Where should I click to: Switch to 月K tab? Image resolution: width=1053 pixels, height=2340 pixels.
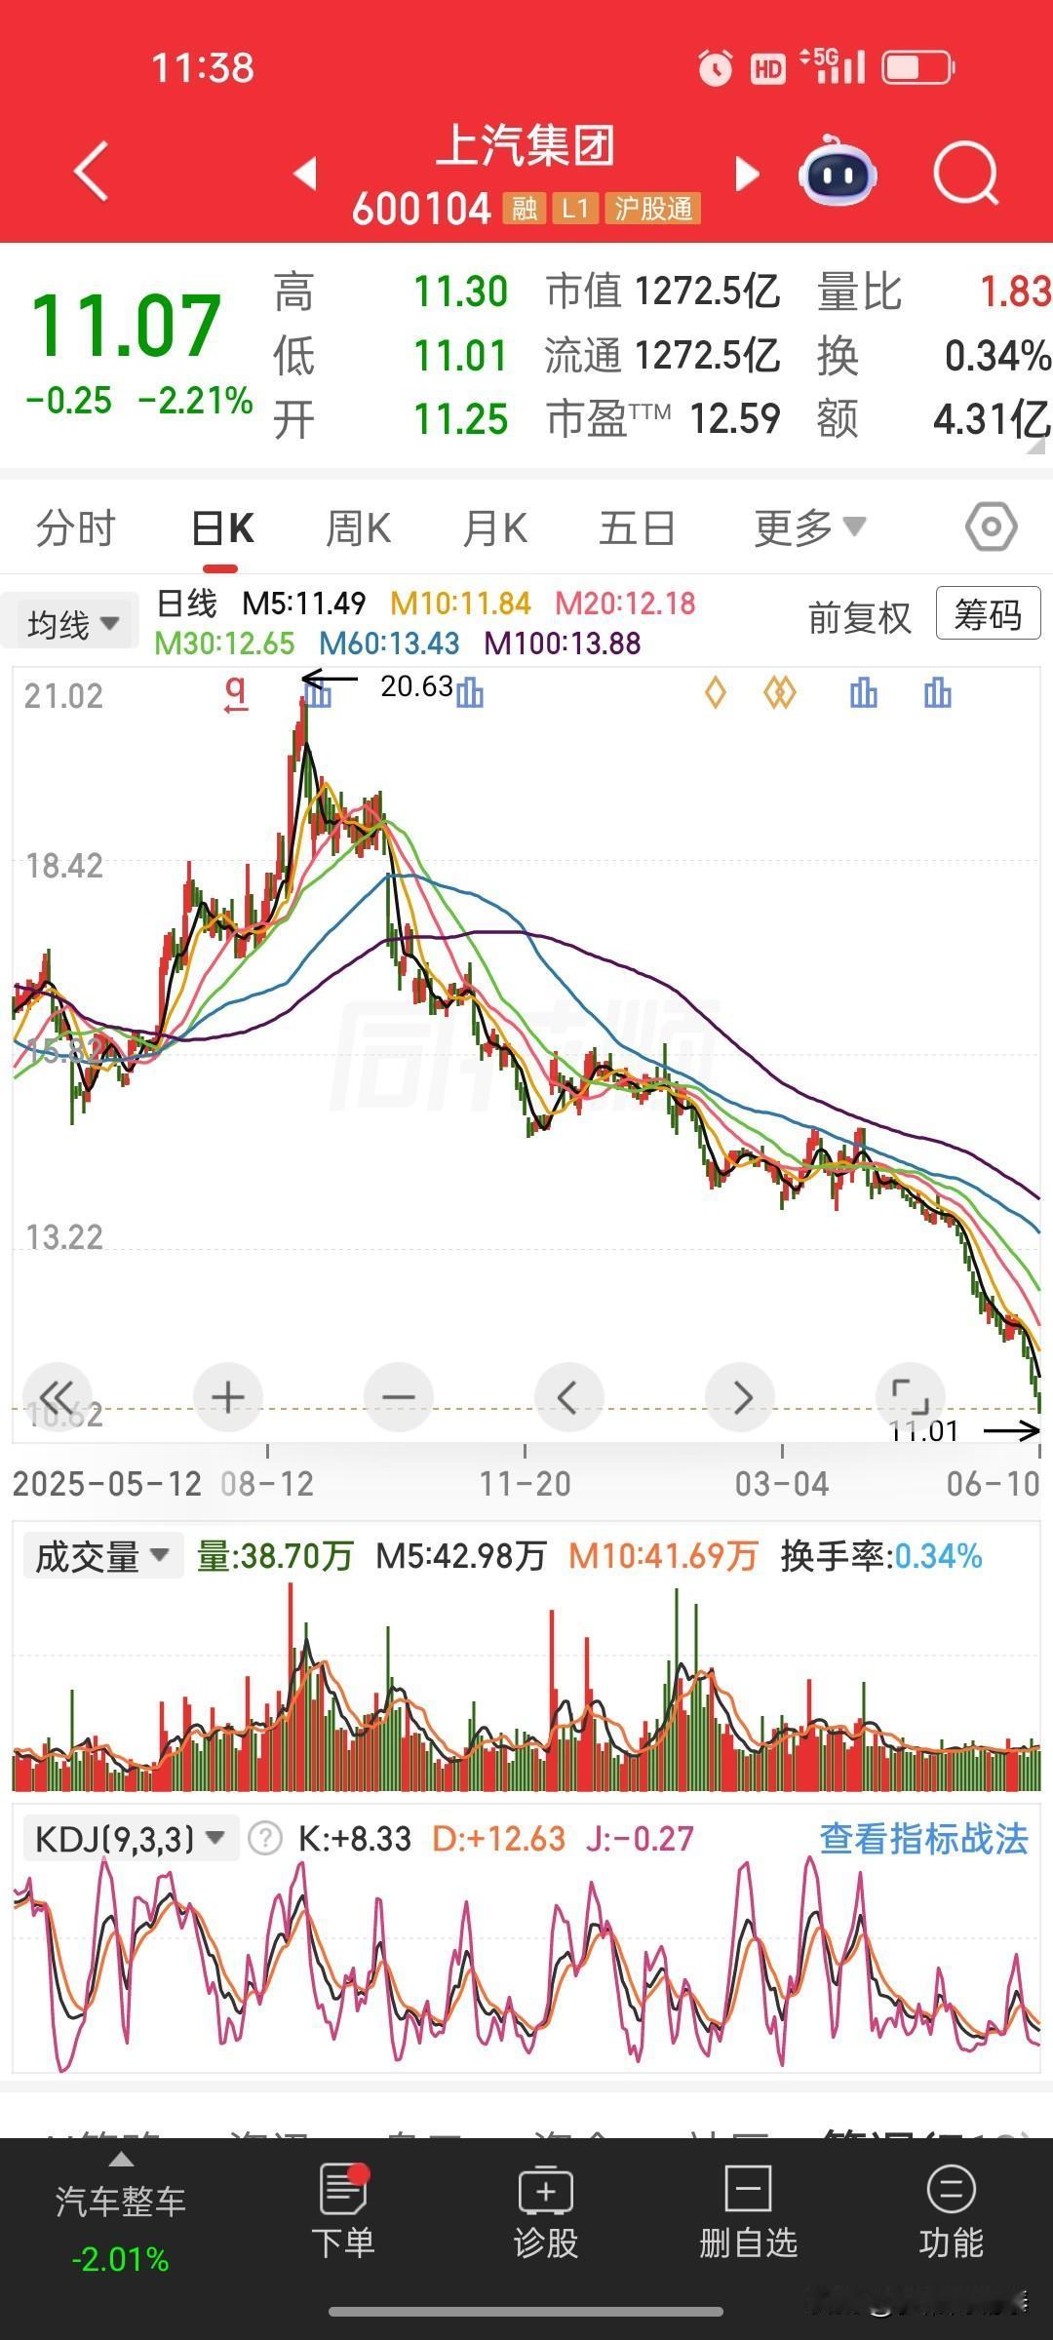click(495, 527)
